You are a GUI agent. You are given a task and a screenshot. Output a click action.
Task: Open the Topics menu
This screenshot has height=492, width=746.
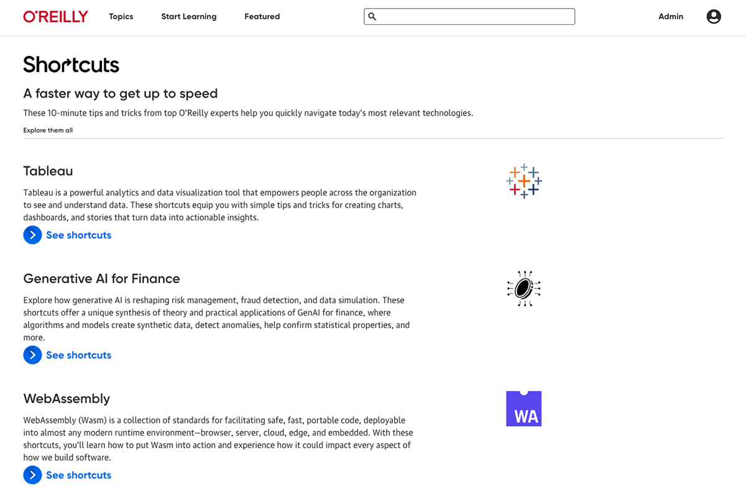point(121,17)
